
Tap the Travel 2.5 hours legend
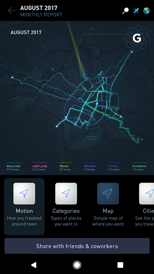coord(114,167)
